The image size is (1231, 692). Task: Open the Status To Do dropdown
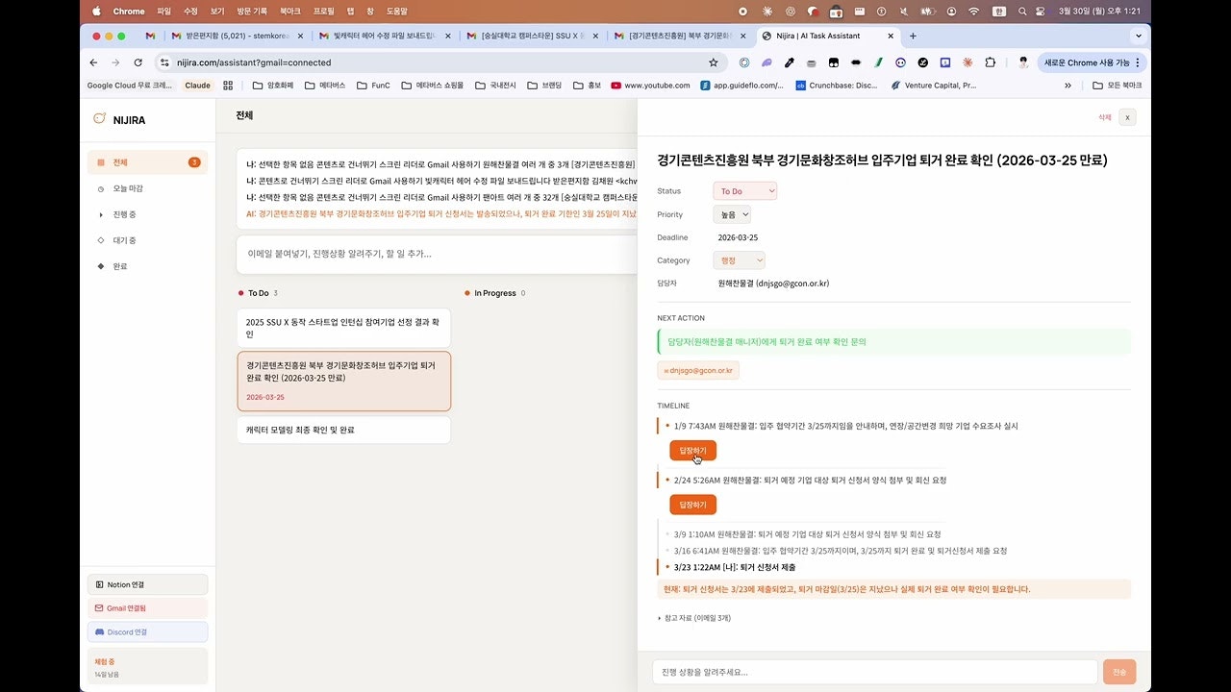click(744, 191)
